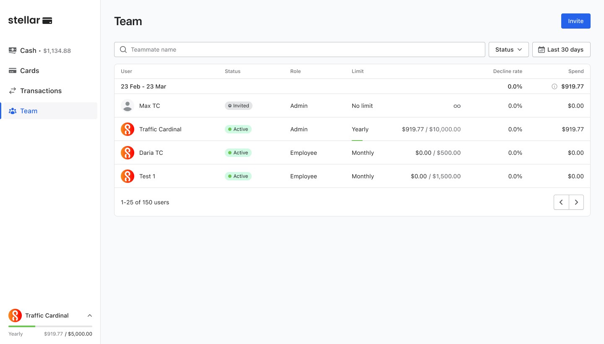Click Max TC's gray avatar

click(x=128, y=106)
